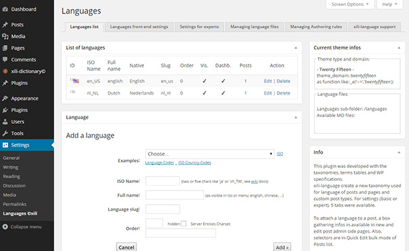Click the Plugins pin icon below xili-dictionary
This screenshot has height=251, width=409.
(x=5, y=83)
